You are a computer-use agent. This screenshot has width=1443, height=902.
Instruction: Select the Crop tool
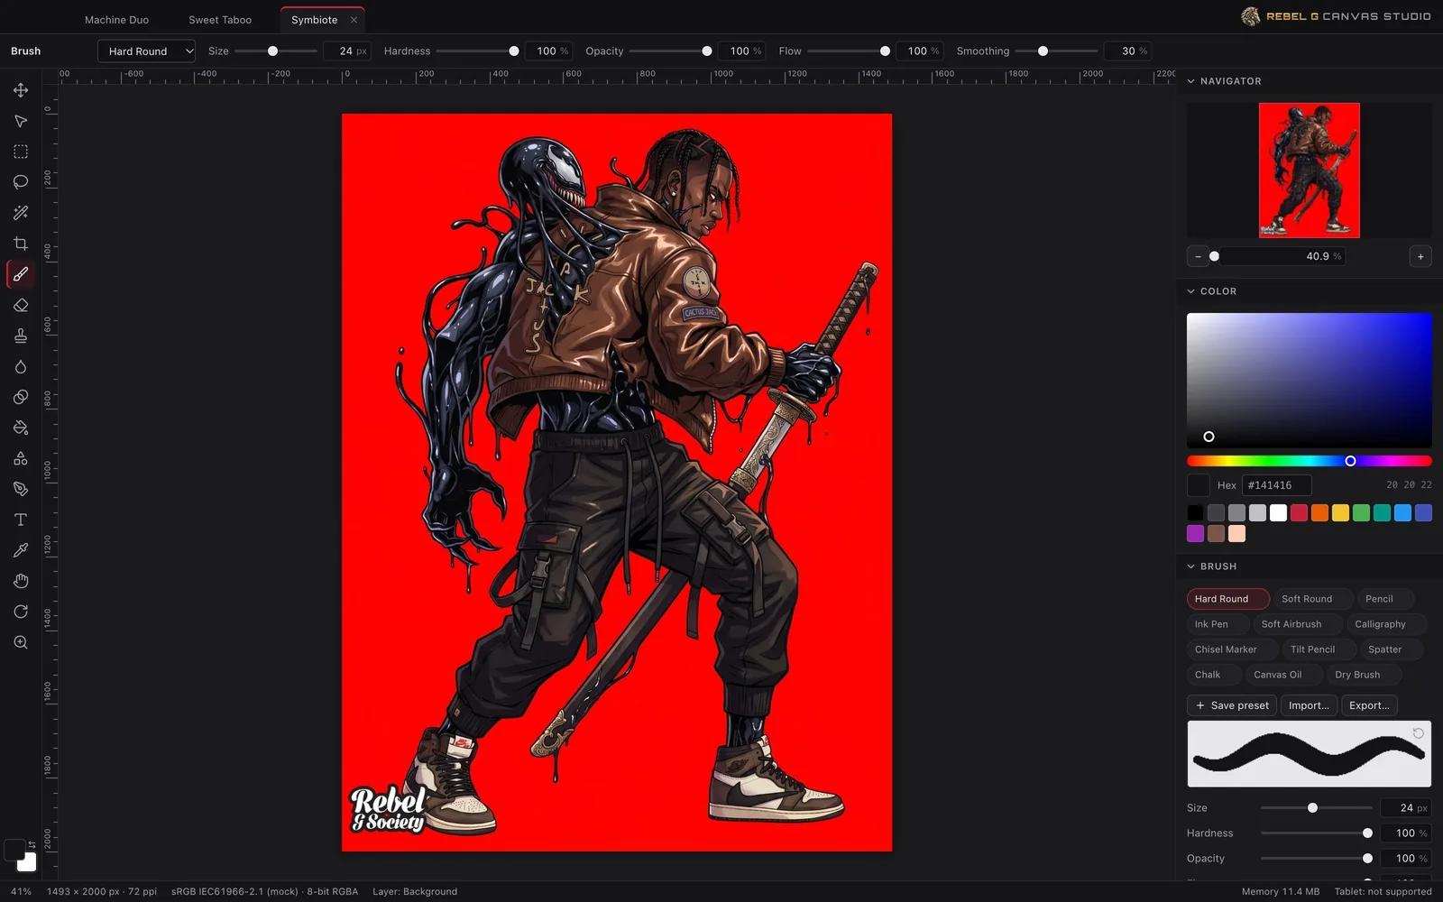[21, 244]
